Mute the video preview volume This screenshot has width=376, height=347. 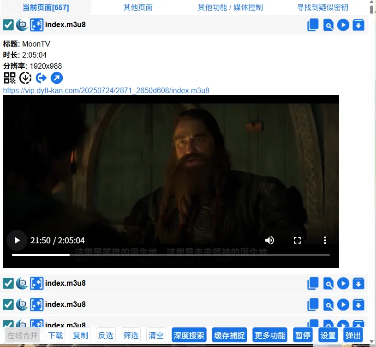(x=269, y=240)
